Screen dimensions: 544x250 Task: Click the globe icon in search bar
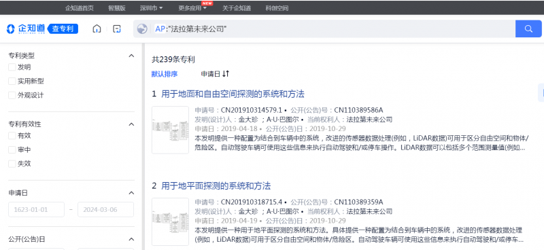click(142, 29)
